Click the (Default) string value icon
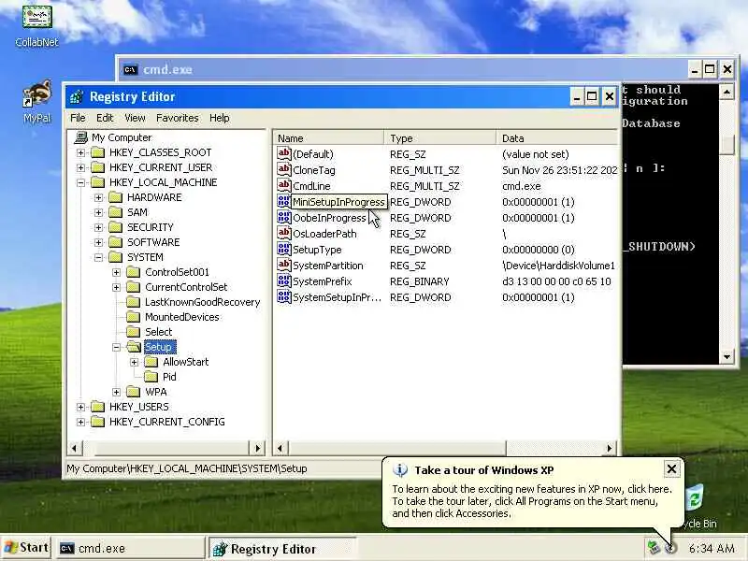The height and width of the screenshot is (561, 748). [x=284, y=153]
